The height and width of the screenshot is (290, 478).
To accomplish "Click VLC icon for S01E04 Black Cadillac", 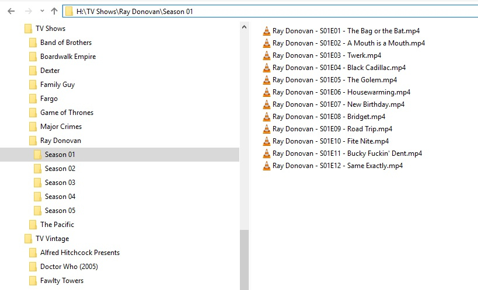I will coord(267,68).
